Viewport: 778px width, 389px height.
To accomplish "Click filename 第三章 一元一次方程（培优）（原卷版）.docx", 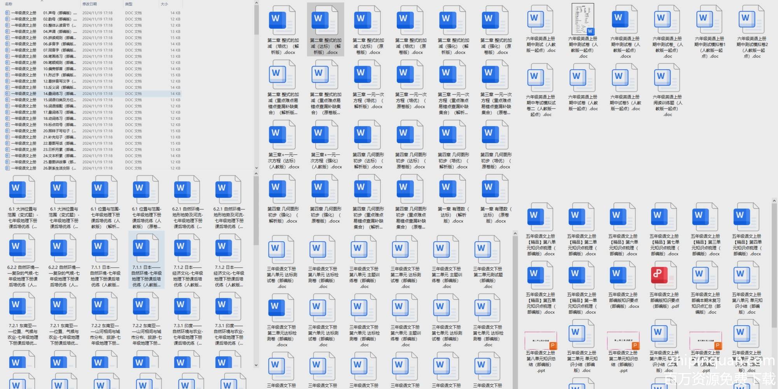I will click(x=410, y=100).
